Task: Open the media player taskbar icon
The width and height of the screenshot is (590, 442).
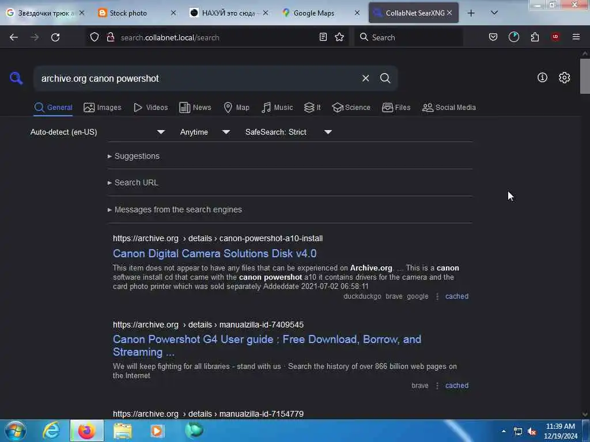Action: click(157, 430)
